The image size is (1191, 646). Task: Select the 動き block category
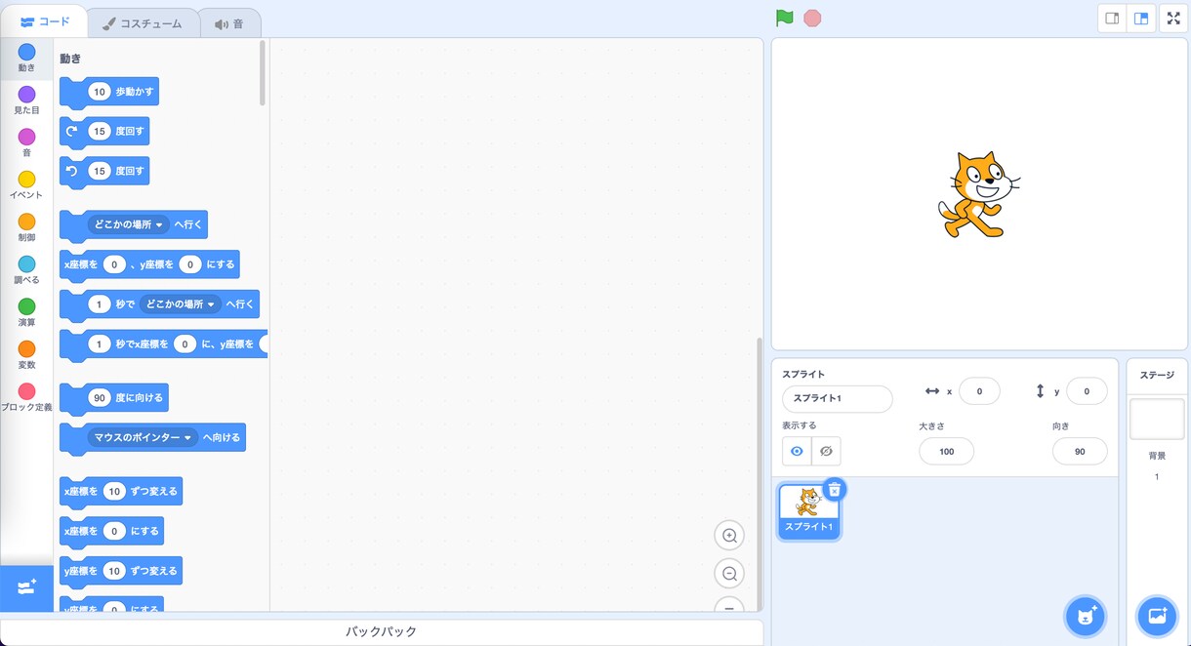26,58
